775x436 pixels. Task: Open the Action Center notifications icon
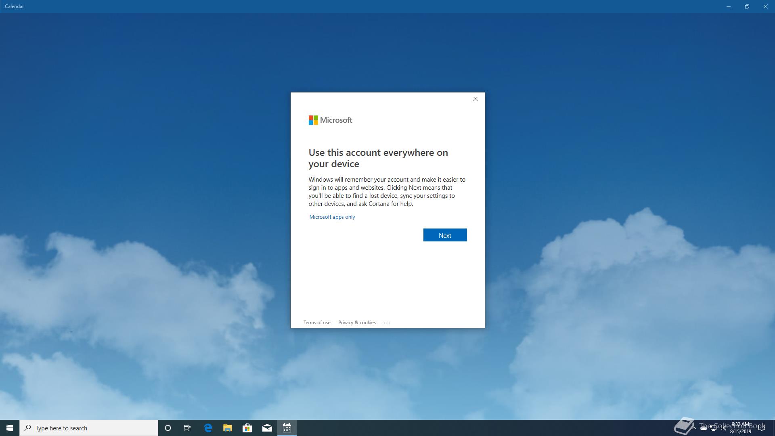tap(761, 428)
